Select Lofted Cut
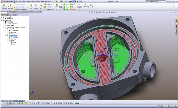The width and height of the screenshot is (178, 108). [48, 7]
